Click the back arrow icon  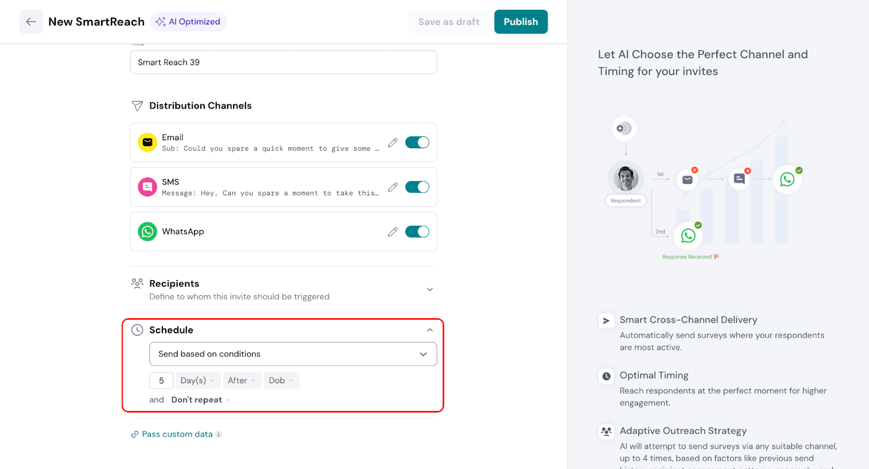coord(31,22)
